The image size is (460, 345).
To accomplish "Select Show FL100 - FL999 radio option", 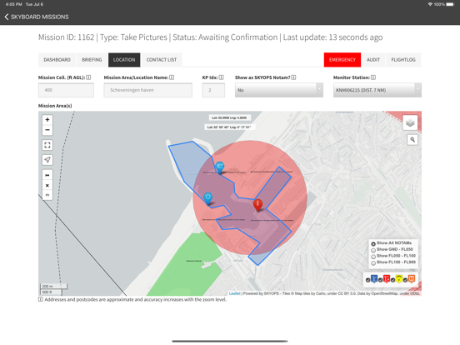I will pyautogui.click(x=373, y=263).
